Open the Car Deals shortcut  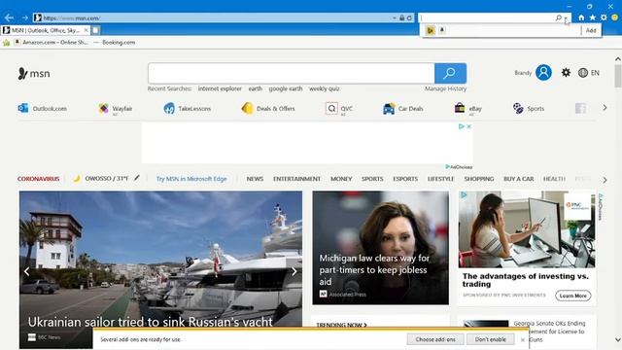tap(403, 108)
